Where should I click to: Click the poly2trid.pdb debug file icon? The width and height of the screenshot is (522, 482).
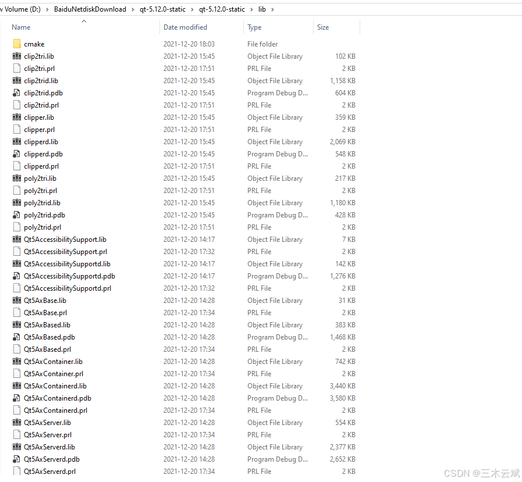click(17, 215)
